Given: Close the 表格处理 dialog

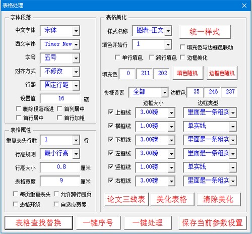Looking at the screenshot, I should (244, 6).
